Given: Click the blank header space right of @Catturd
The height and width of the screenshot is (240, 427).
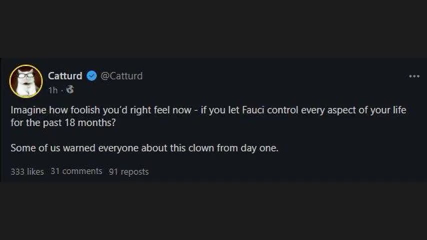Looking at the screenshot, I should click(x=275, y=76).
